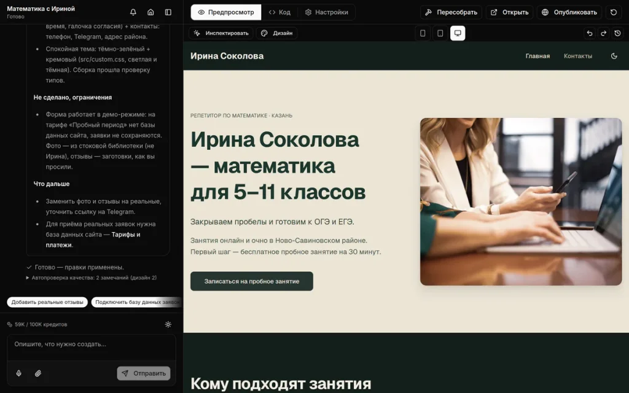Click the chat prompt input field
The width and height of the screenshot is (629, 393).
coord(92,348)
